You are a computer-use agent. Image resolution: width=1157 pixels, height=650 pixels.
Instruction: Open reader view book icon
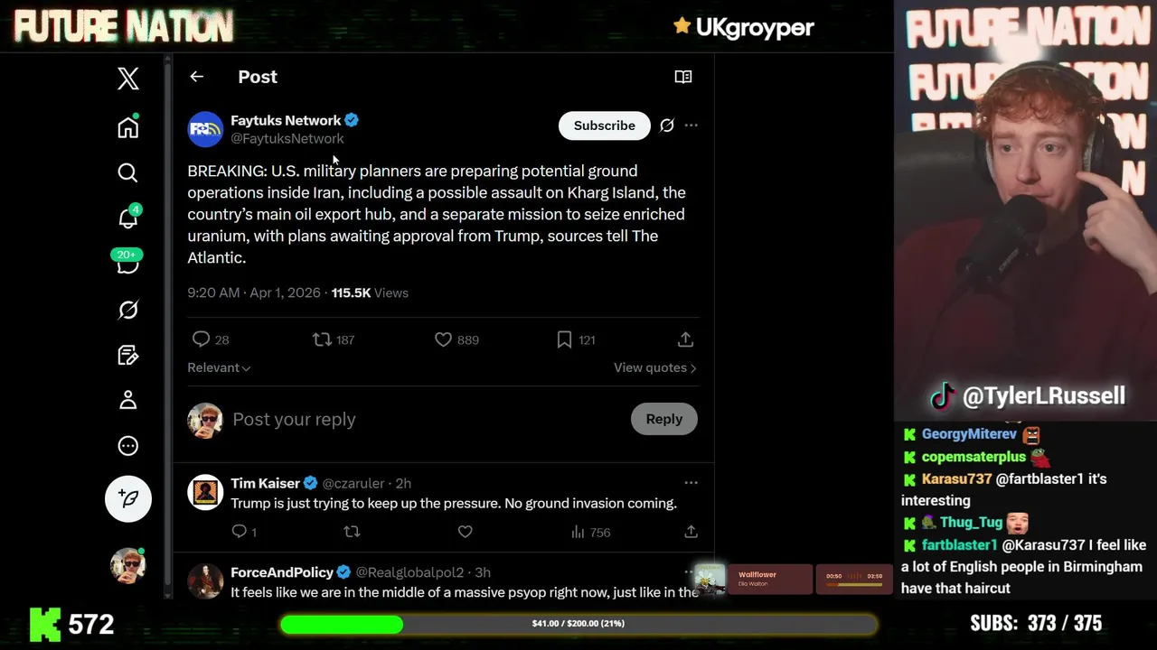click(683, 77)
